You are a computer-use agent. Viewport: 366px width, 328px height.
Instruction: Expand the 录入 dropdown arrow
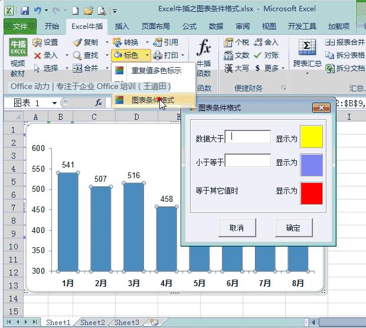(x=67, y=55)
